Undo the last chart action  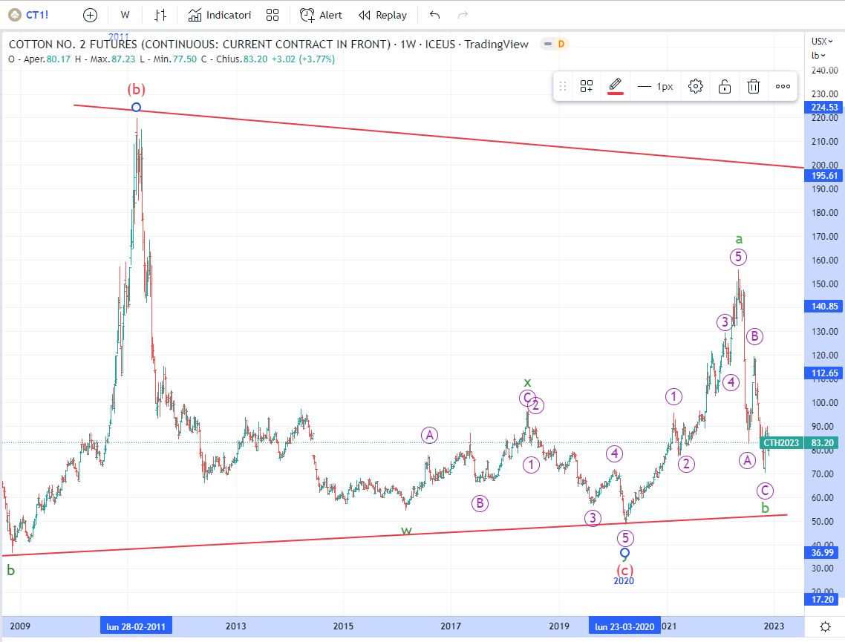click(435, 15)
